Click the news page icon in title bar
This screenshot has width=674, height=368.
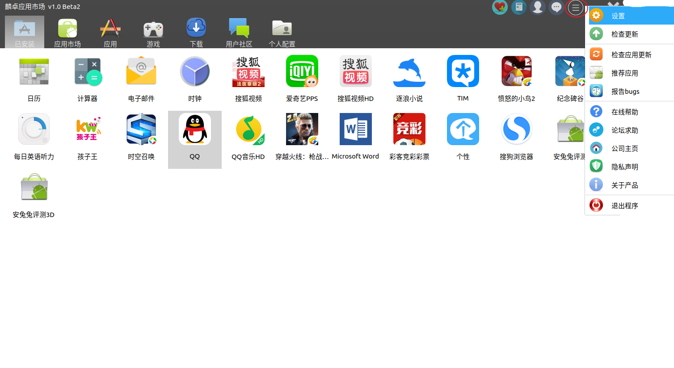click(x=518, y=7)
